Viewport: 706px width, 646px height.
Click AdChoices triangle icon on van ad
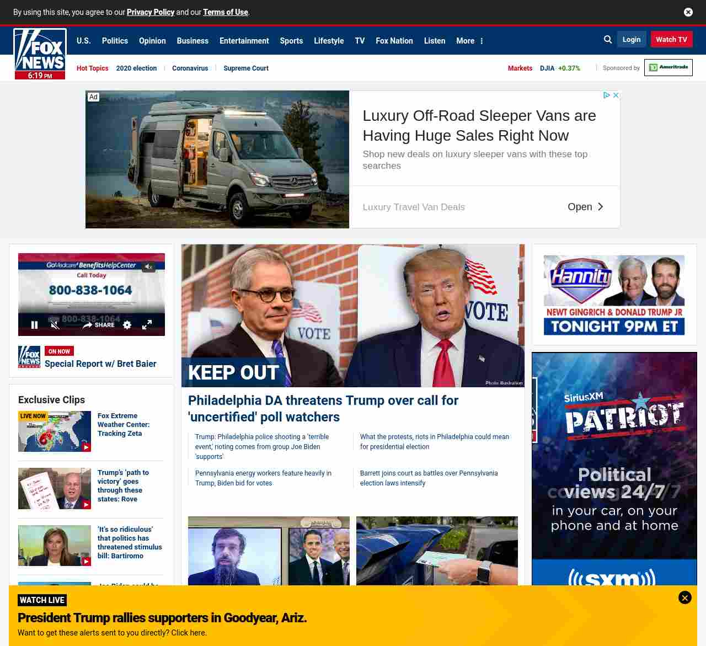pos(606,95)
